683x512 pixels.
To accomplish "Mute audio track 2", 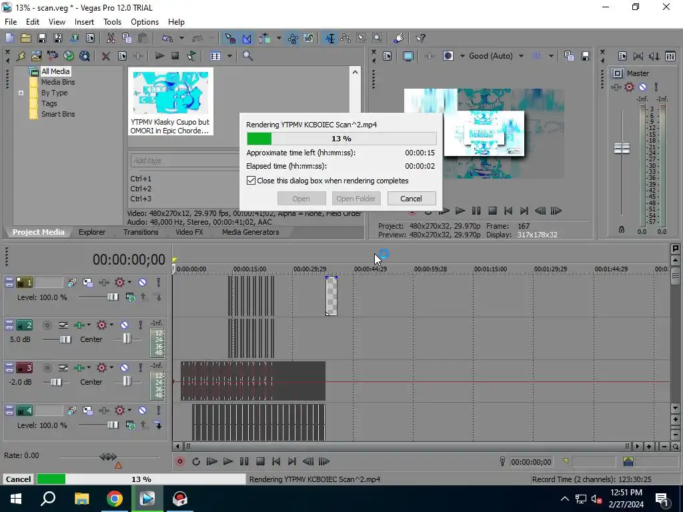I will point(124,325).
